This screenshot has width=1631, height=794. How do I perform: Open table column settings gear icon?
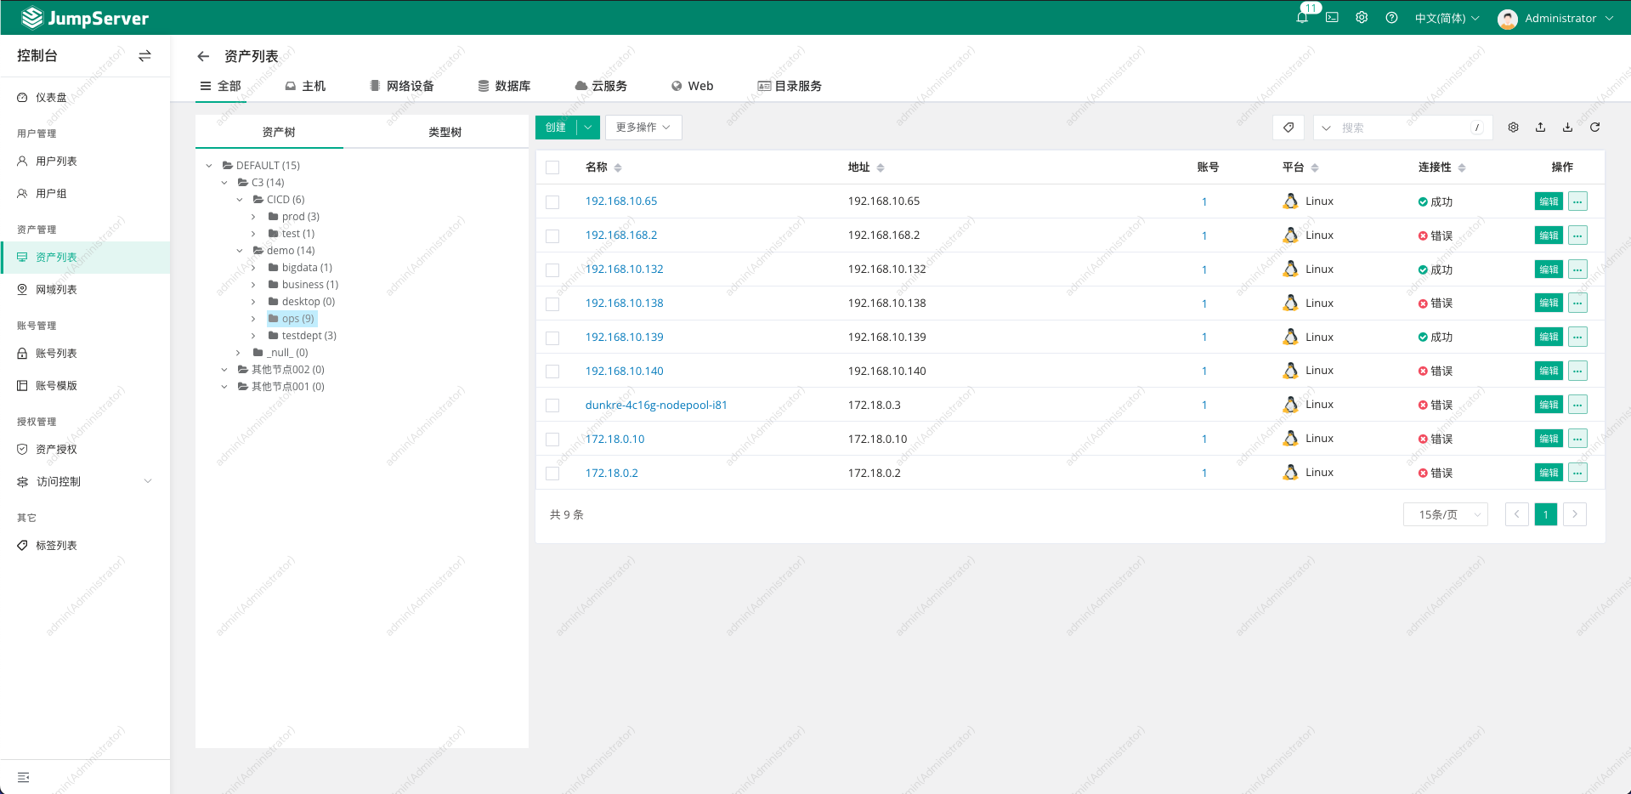[x=1513, y=128]
